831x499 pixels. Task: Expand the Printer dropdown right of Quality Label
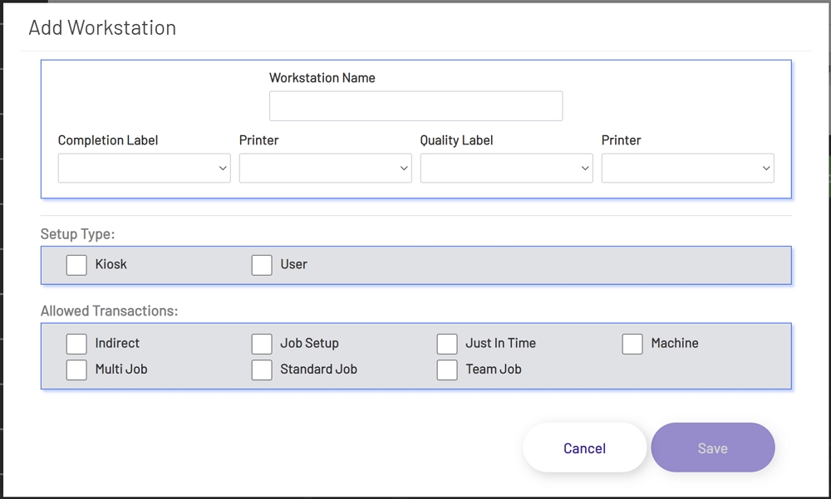click(x=687, y=168)
